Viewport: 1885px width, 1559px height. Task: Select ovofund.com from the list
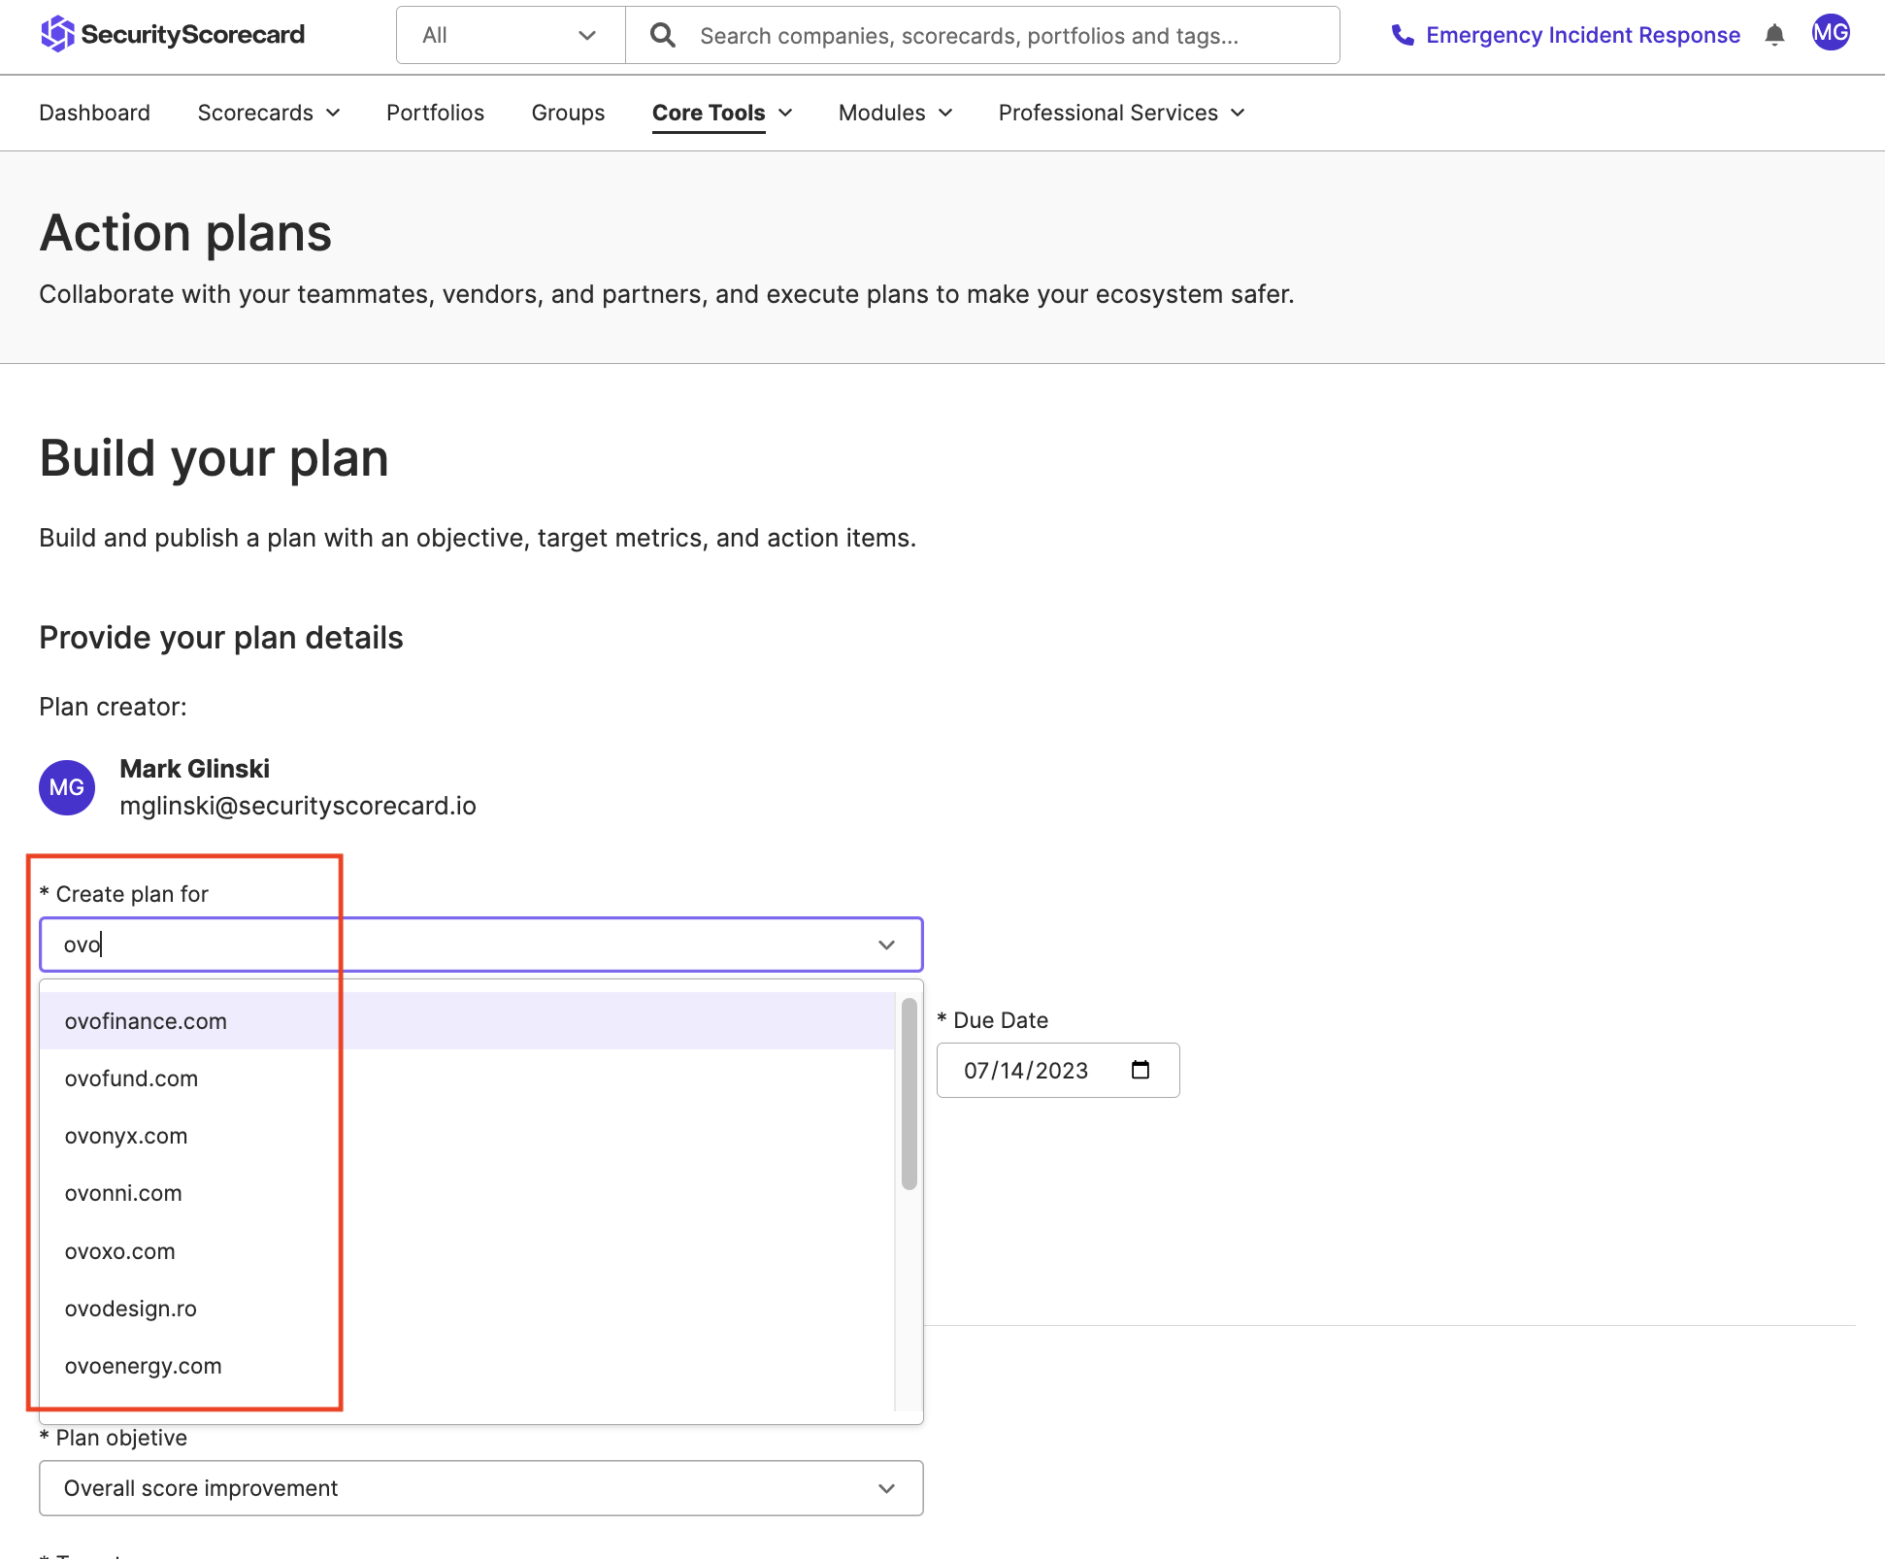click(x=467, y=1078)
